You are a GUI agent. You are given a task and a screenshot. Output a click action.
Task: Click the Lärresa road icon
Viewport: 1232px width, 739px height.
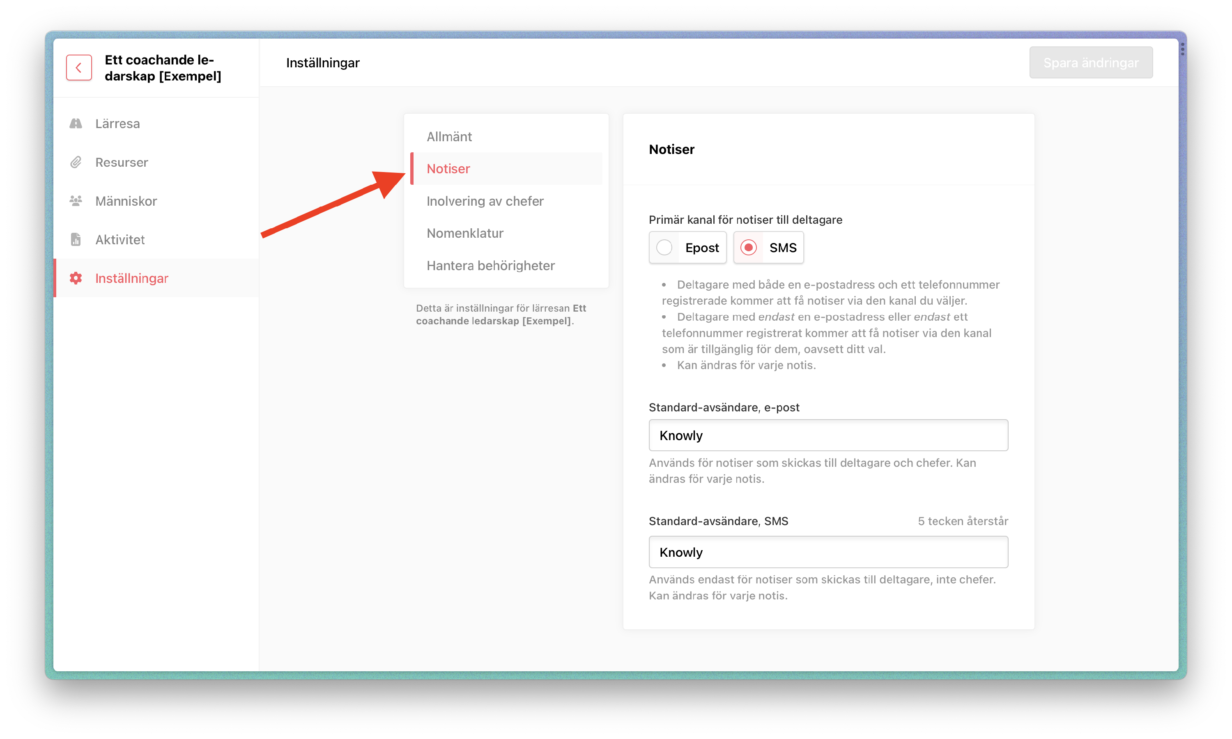pos(76,124)
